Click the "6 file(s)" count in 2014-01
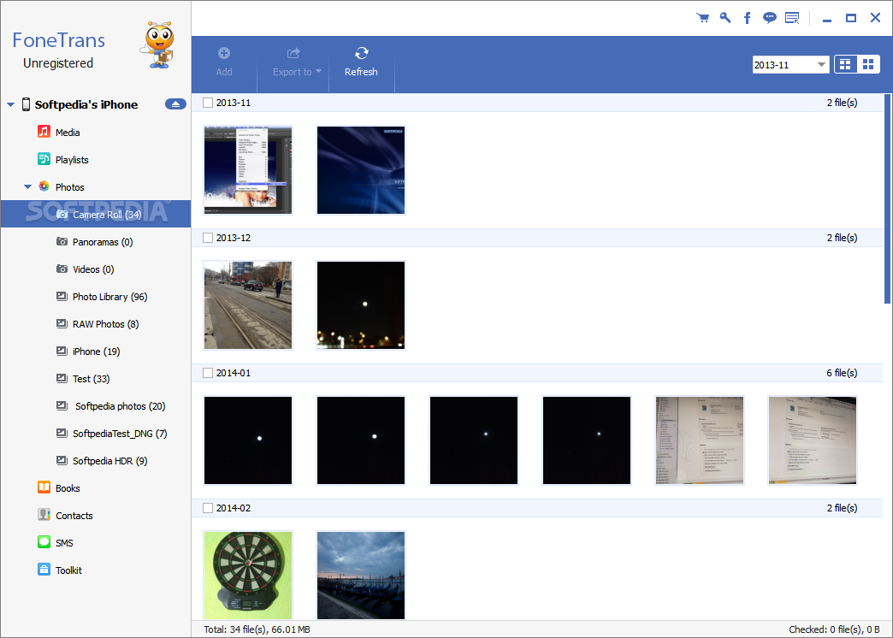The image size is (893, 638). [842, 373]
